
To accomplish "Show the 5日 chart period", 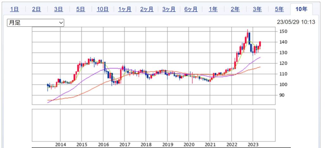I will coord(81,9).
